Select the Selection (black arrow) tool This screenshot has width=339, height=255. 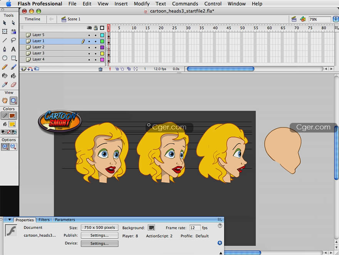tap(5, 23)
